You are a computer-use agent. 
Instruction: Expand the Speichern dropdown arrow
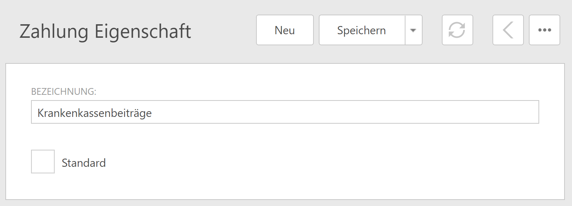[x=413, y=30]
